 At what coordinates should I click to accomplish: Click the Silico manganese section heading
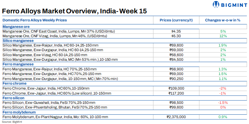(18, 41)
